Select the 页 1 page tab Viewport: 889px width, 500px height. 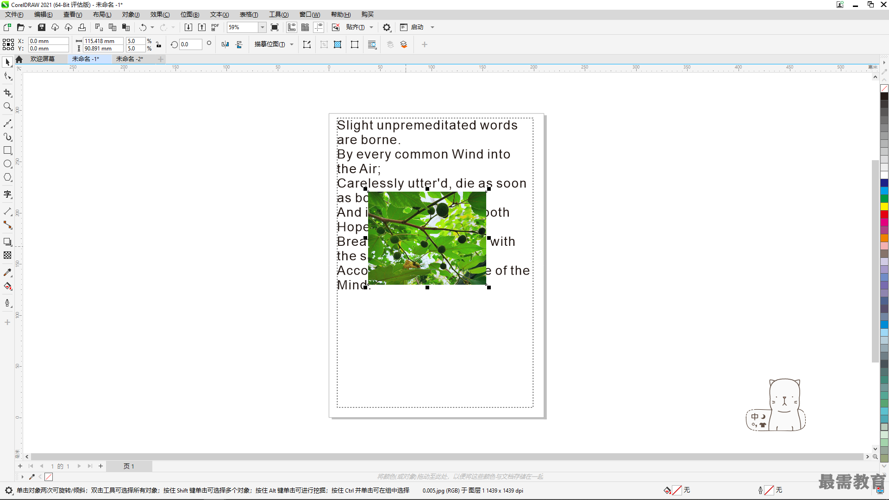coord(129,466)
